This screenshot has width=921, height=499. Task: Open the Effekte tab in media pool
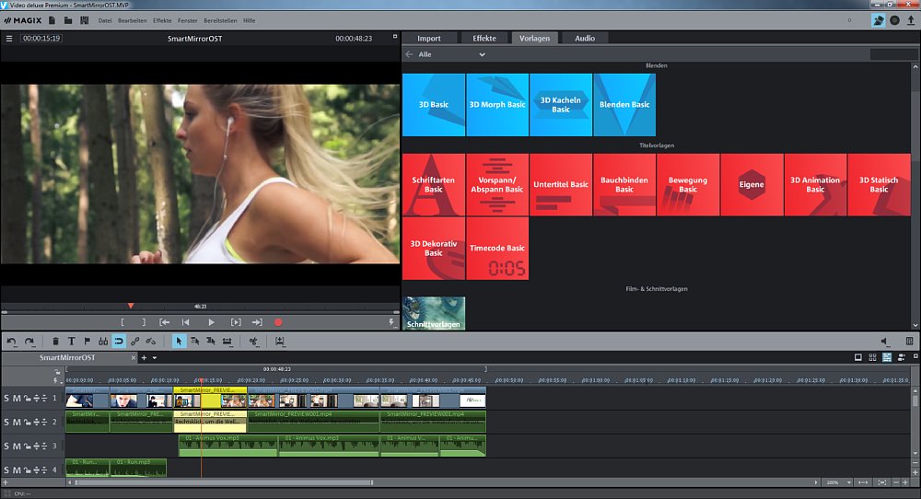(484, 38)
